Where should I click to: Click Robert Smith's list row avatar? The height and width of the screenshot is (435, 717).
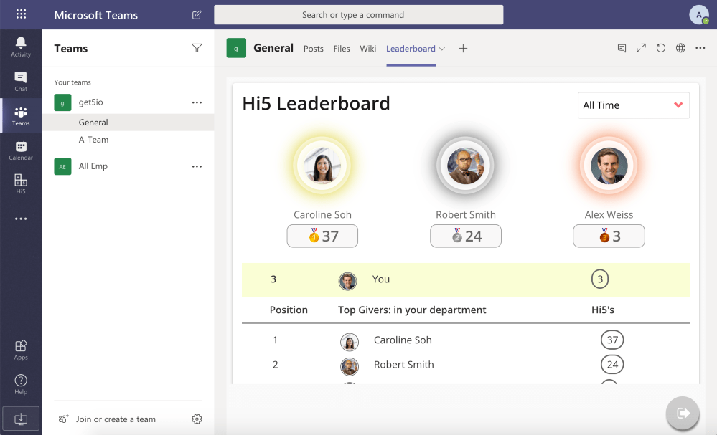350,366
